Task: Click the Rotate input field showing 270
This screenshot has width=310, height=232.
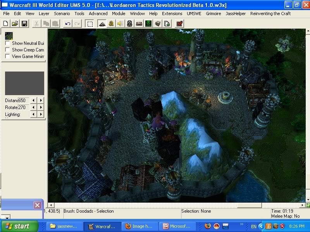Action: tap(23, 107)
